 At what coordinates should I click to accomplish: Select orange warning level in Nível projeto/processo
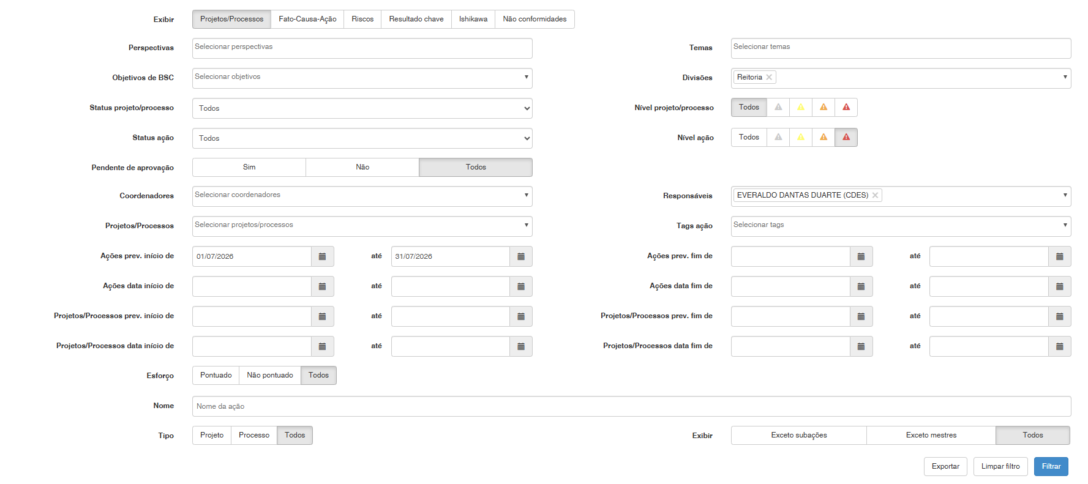coord(824,107)
